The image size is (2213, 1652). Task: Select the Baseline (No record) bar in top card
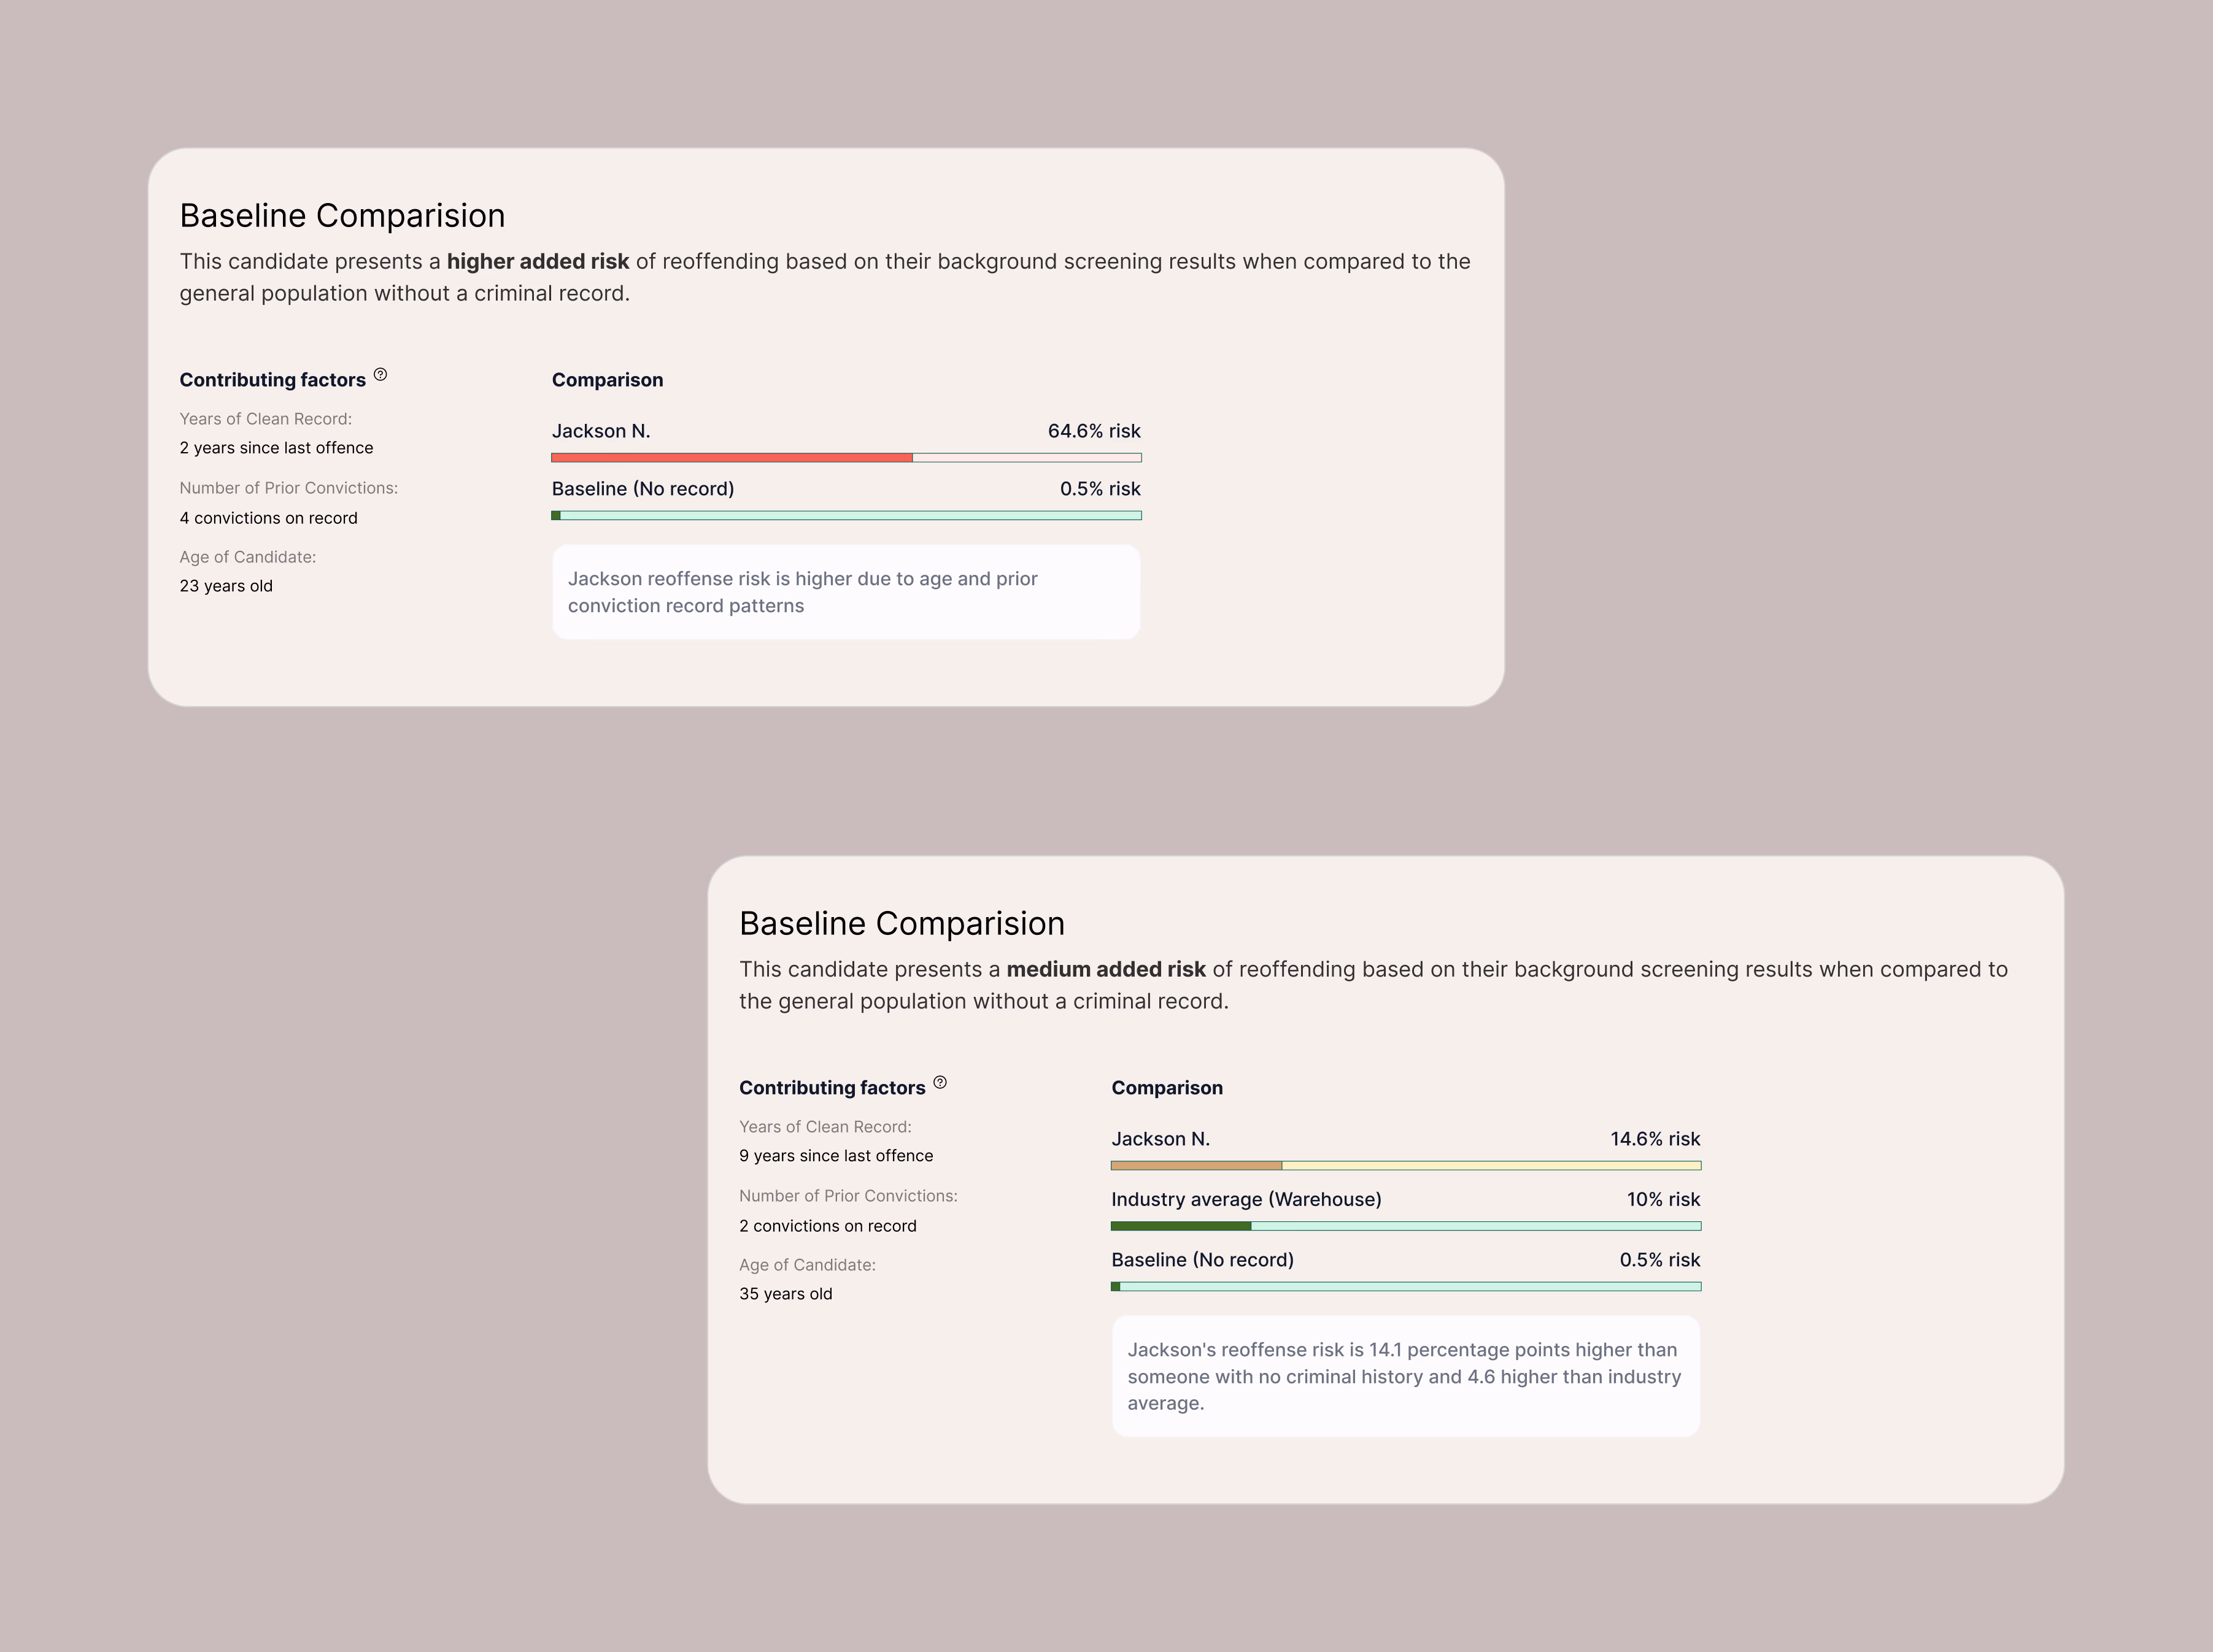pos(846,515)
